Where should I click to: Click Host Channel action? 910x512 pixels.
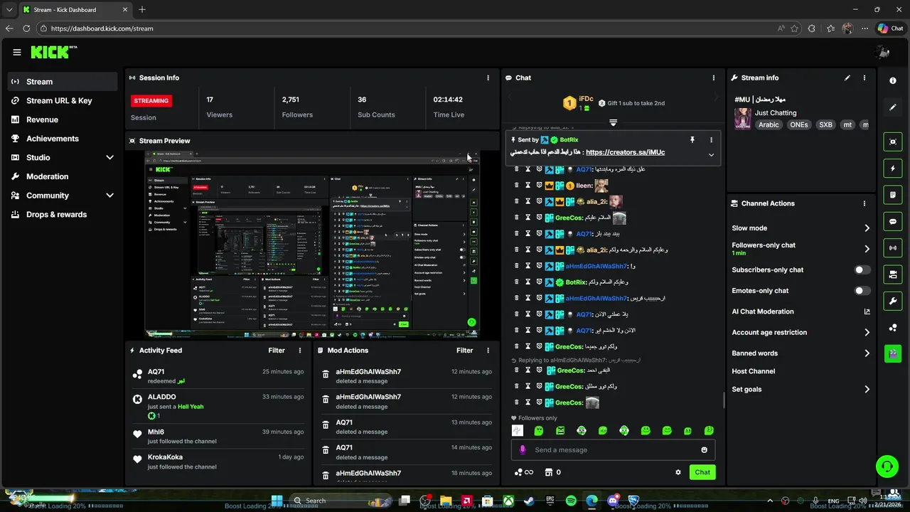point(754,371)
